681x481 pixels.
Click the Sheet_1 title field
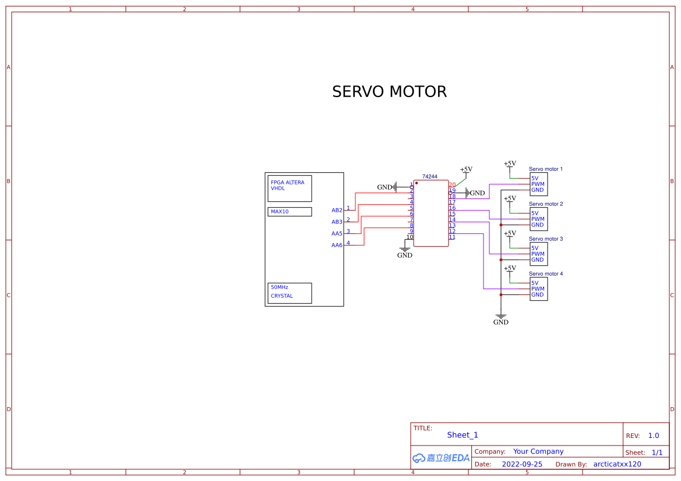tap(463, 435)
